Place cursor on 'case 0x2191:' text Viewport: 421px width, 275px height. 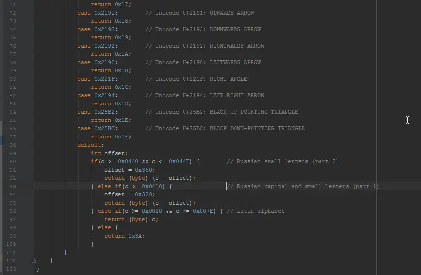[x=97, y=13]
